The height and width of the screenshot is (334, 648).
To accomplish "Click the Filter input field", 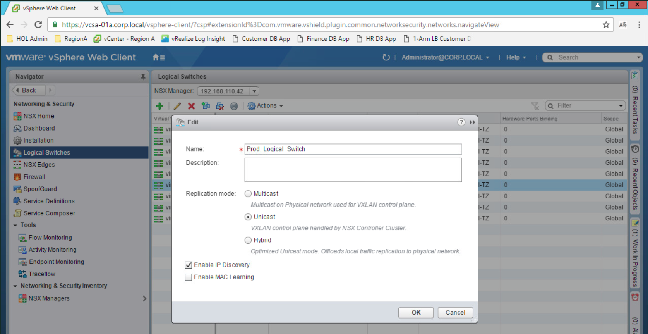I will coord(585,106).
